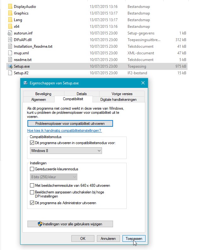Click the autorun.inf file icon
This screenshot has width=197, height=250.
click(10, 33)
